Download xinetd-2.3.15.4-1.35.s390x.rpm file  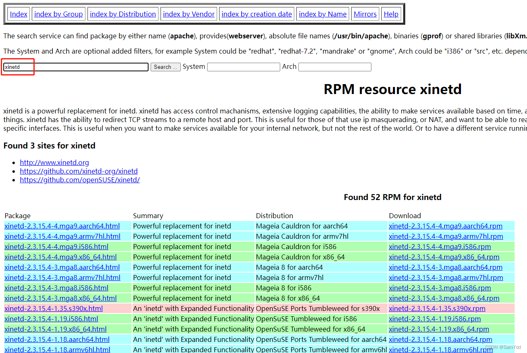click(437, 308)
